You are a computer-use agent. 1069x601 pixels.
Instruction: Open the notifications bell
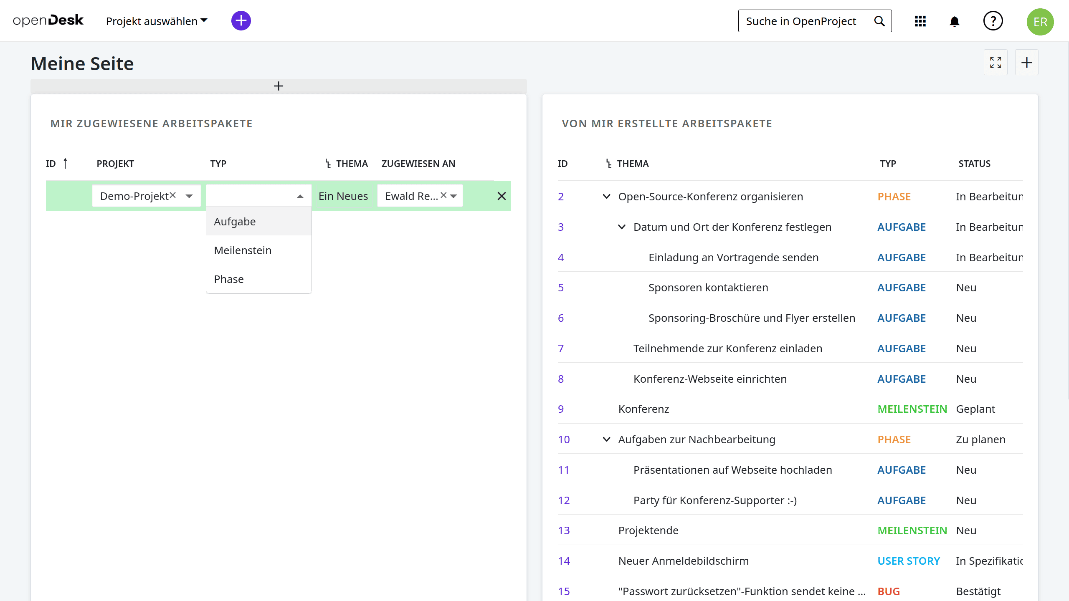(x=955, y=21)
